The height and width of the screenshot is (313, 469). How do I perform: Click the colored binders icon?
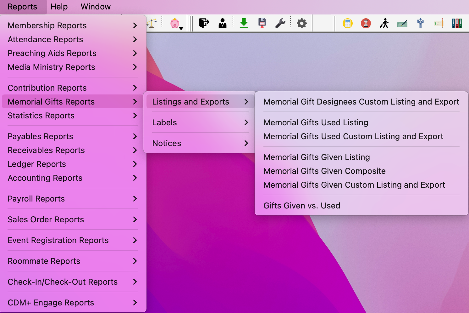pyautogui.click(x=457, y=23)
